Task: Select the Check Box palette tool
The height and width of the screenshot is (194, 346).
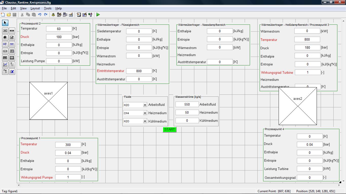Action: pyautogui.click(x=12, y=37)
